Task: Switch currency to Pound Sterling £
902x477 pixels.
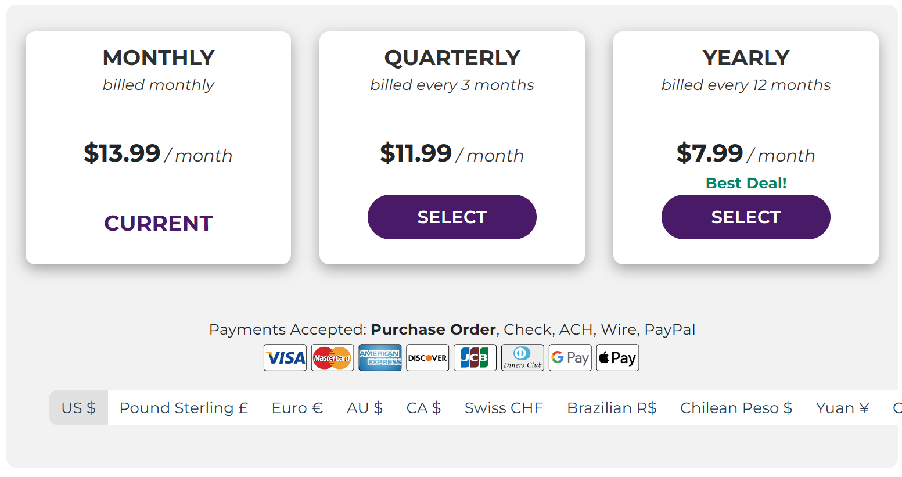Action: coord(184,408)
